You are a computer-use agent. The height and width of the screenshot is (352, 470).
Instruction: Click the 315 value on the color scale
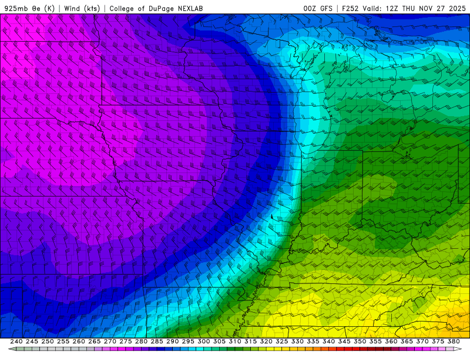point(251,341)
